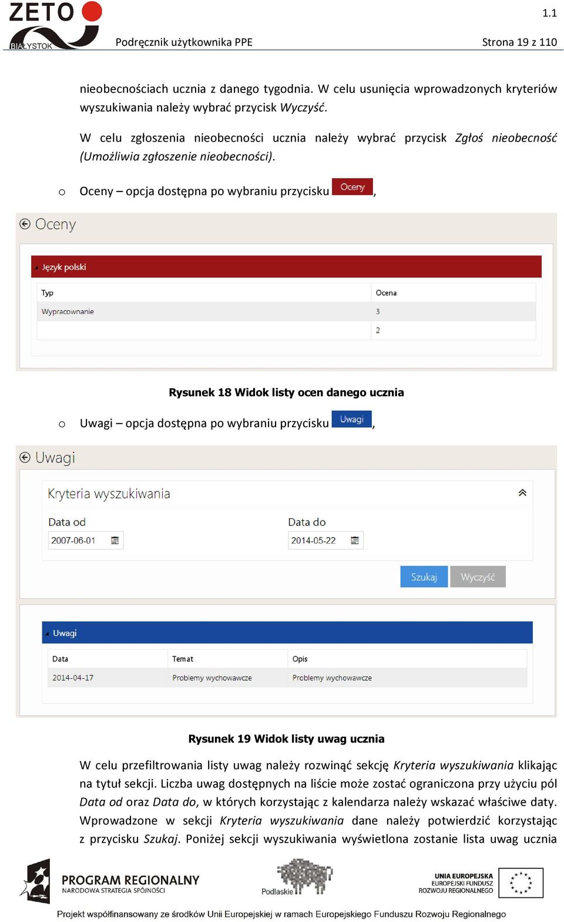The width and height of the screenshot is (564, 922).
Task: Click the back arrow next to Uwagi heading
Action: pyautogui.click(x=25, y=457)
